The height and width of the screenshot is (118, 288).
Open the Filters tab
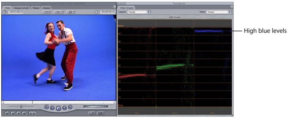tap(36, 8)
